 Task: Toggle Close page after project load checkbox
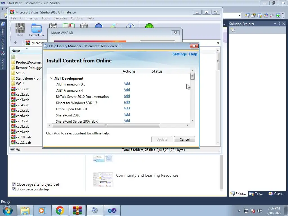pyautogui.click(x=13, y=184)
